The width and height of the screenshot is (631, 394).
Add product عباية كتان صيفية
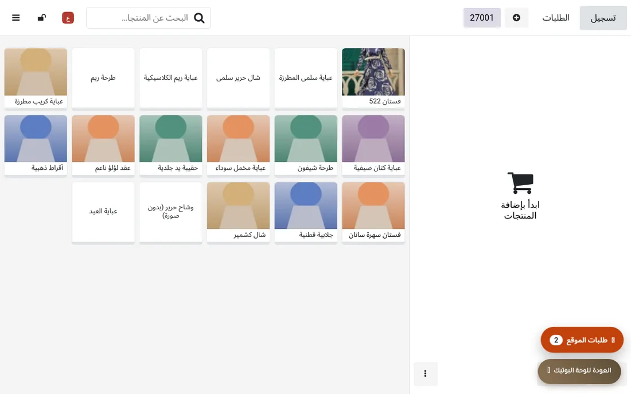373,145
